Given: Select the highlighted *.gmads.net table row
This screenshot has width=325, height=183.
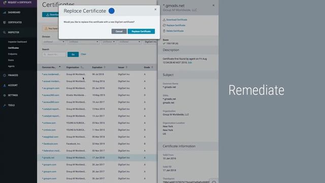Looking at the screenshot, I should click(97, 158).
